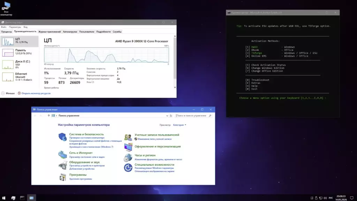
Task: Open the Категория view dropdown
Action: point(180,125)
